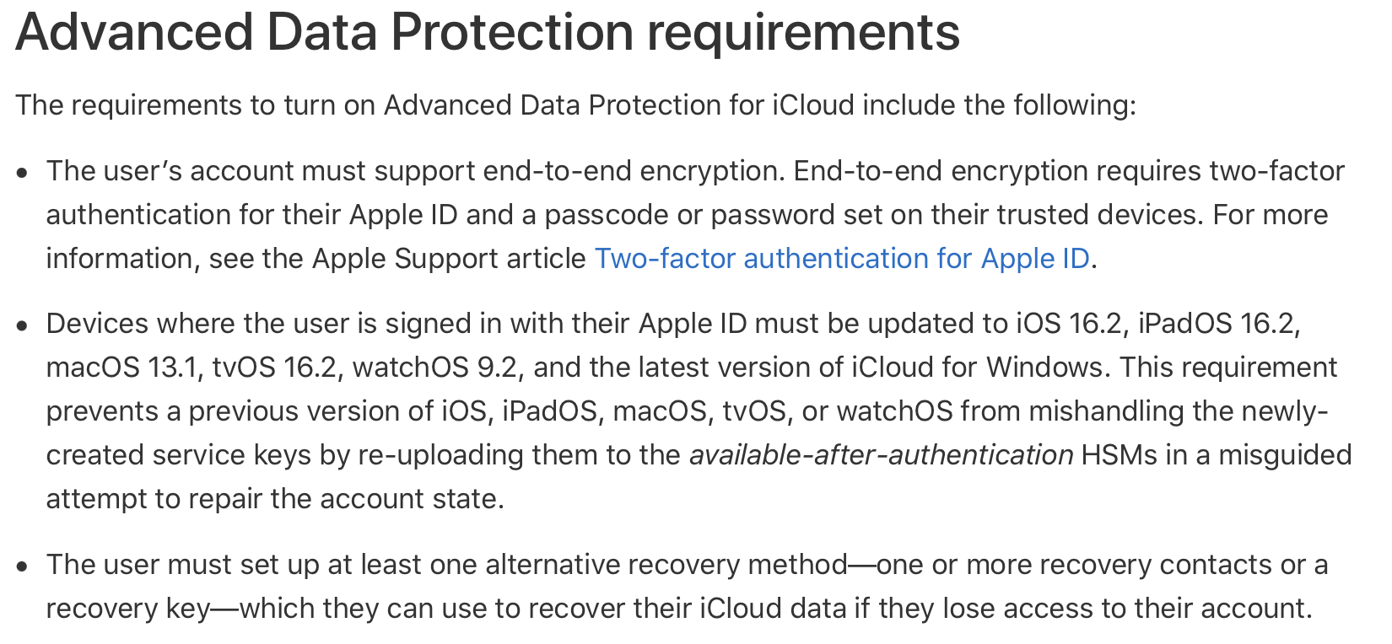Click the 'Apple Support article' text
This screenshot has width=1392, height=644.
point(449,259)
